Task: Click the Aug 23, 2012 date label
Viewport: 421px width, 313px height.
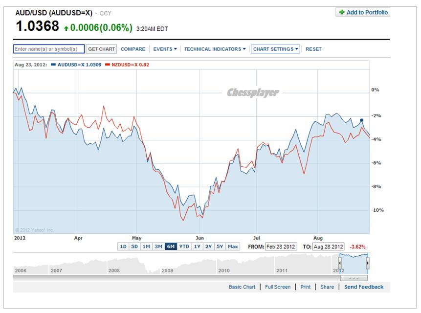Action: 31,65
